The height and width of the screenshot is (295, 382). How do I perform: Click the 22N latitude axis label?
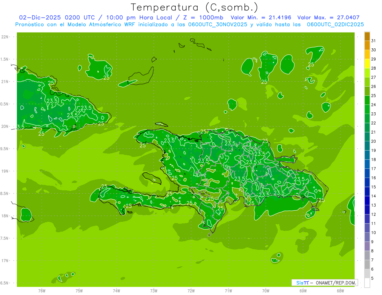pos(5,37)
